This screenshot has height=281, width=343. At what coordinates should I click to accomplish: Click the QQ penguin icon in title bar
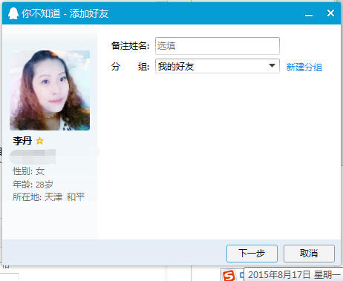[x=13, y=13]
